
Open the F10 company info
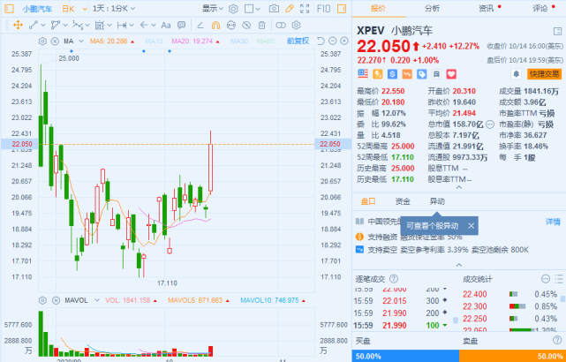pyautogui.click(x=323, y=9)
